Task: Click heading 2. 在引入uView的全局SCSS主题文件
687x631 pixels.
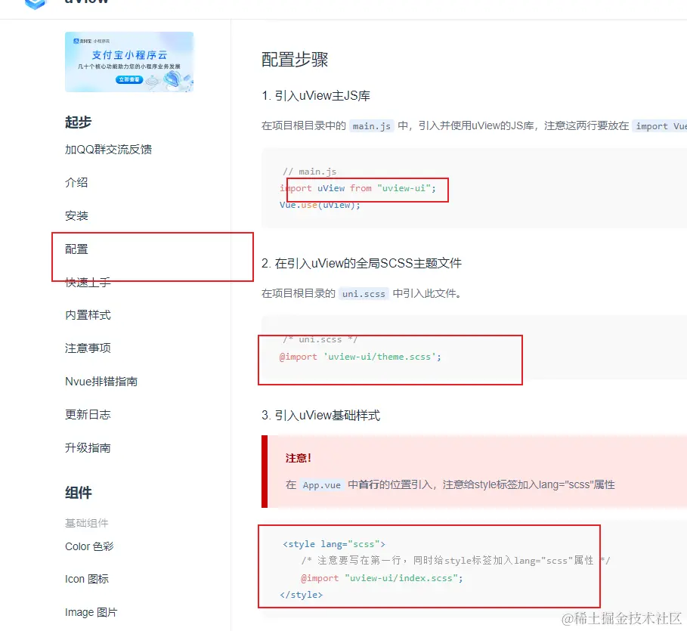Action: tap(361, 263)
